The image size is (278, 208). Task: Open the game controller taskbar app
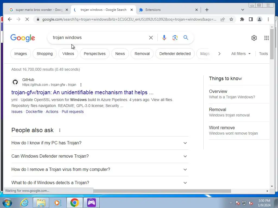[91, 203]
